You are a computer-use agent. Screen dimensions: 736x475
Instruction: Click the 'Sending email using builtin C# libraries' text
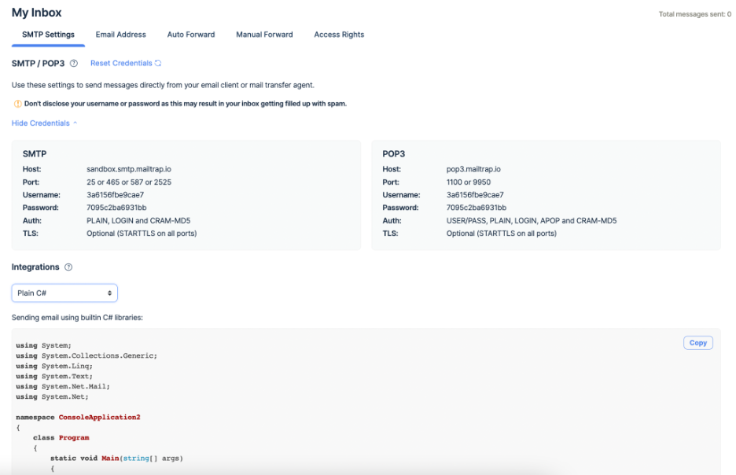(77, 318)
